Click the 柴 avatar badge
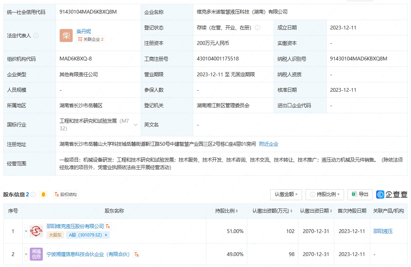Image resolution: width=411 pixels, height=267 pixels. [66, 35]
